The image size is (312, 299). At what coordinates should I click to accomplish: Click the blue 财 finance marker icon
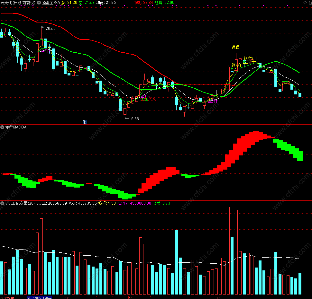[85, 122]
